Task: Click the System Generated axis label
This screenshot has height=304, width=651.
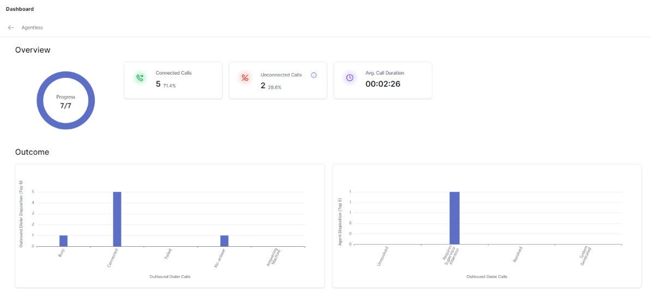Action: [x=586, y=257]
